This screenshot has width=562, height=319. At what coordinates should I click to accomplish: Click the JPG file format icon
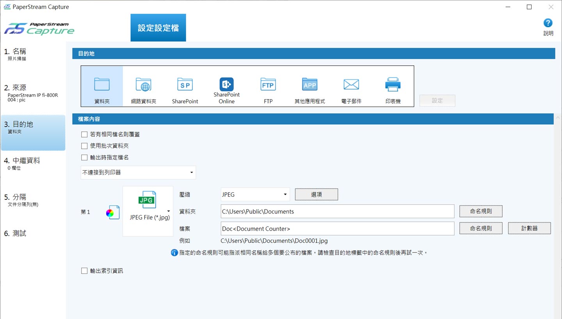[147, 199]
